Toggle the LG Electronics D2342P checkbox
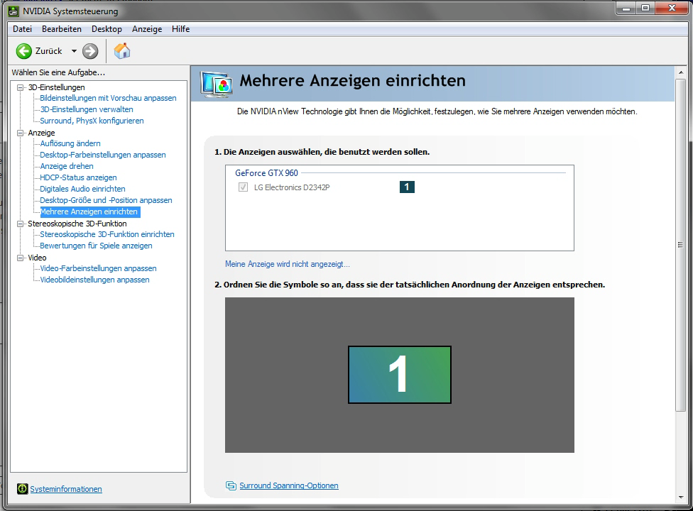This screenshot has height=511, width=693. coord(243,187)
